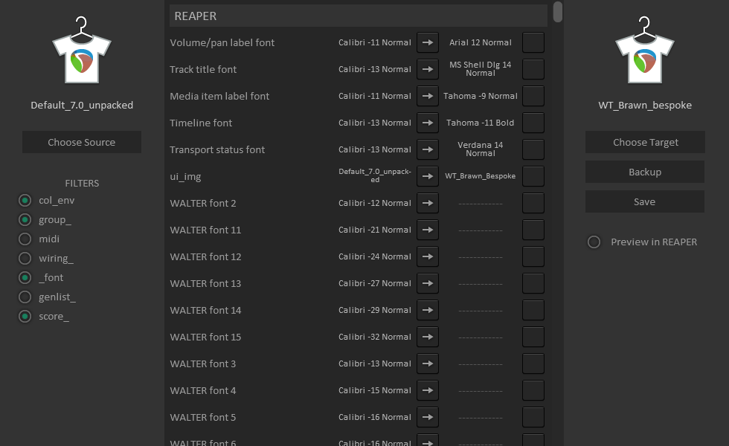This screenshot has width=729, height=446.
Task: Tick the checkbox on the WT_Brawn_Bespoke row
Action: point(533,176)
